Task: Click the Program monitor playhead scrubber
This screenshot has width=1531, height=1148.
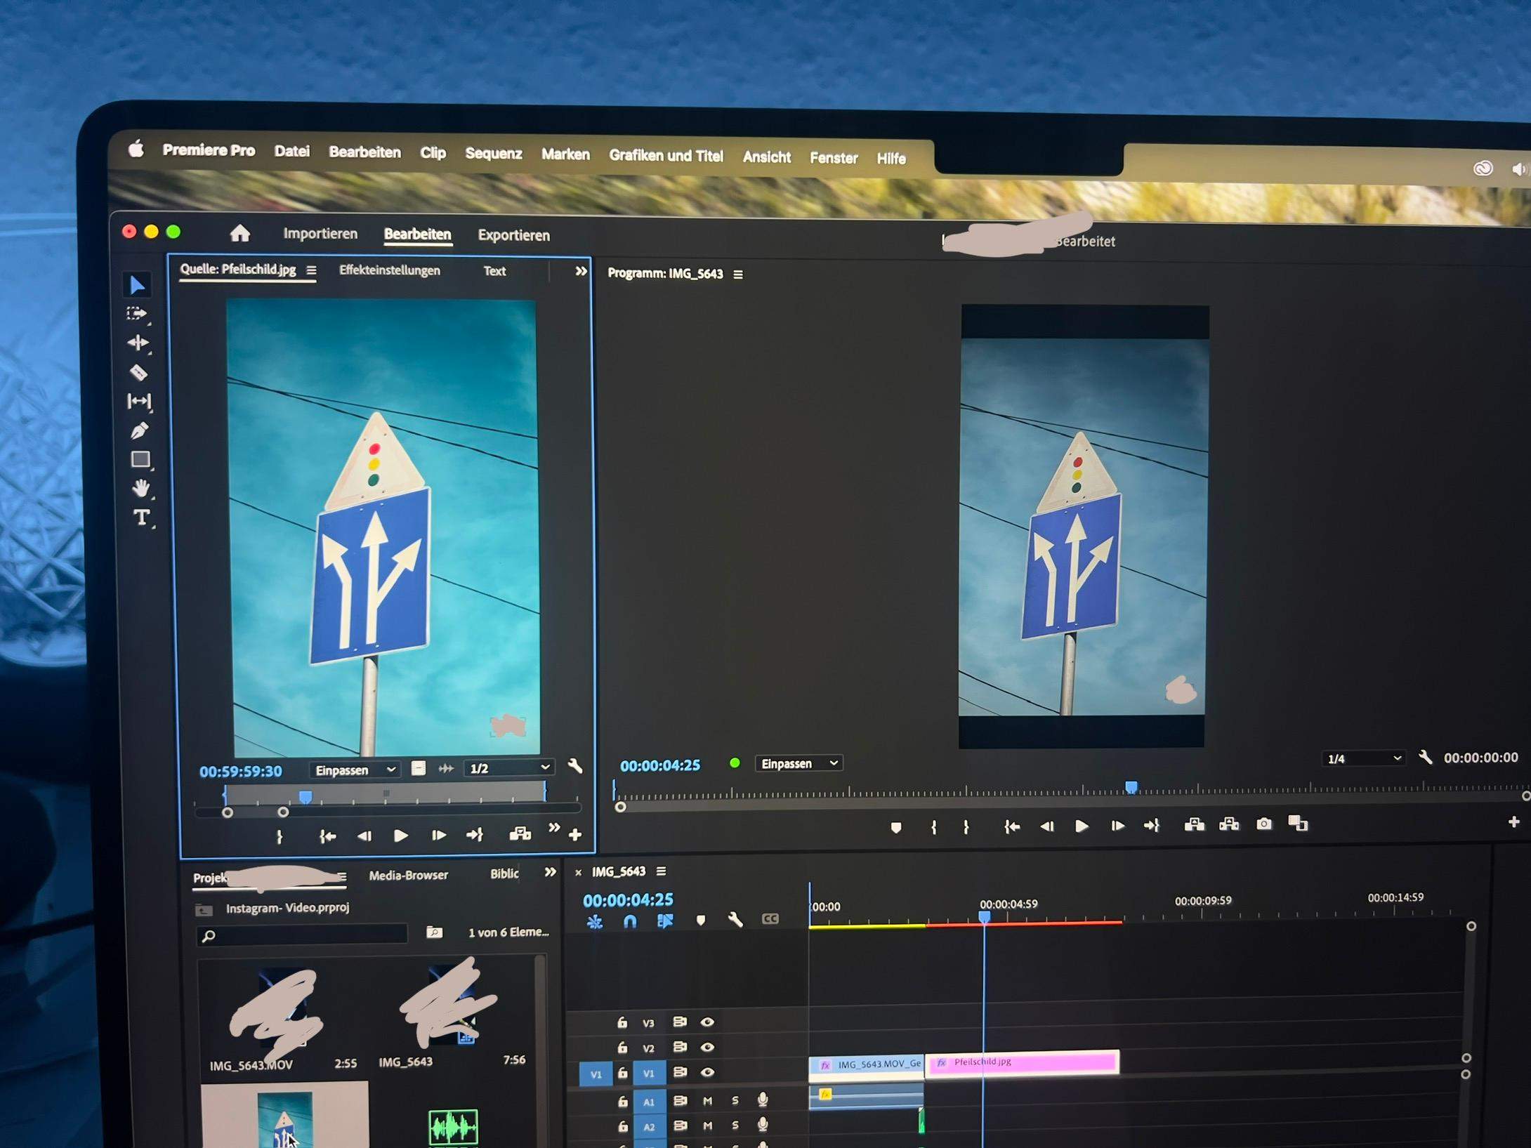Action: pyautogui.click(x=1131, y=787)
